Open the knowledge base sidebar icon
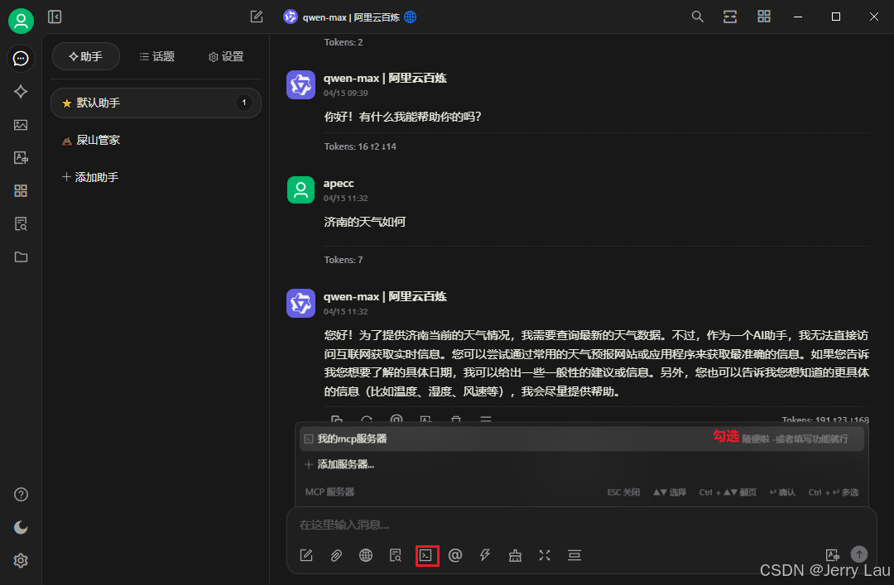The width and height of the screenshot is (894, 585). [21, 223]
